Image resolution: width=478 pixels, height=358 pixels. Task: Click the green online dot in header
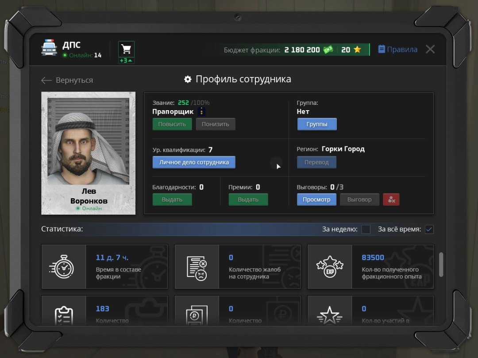point(65,55)
